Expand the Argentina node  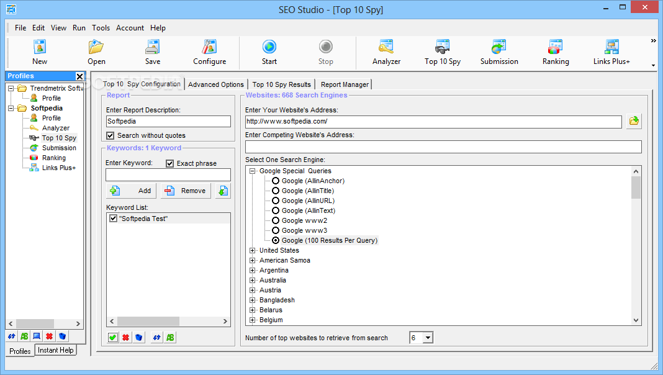coord(253,270)
